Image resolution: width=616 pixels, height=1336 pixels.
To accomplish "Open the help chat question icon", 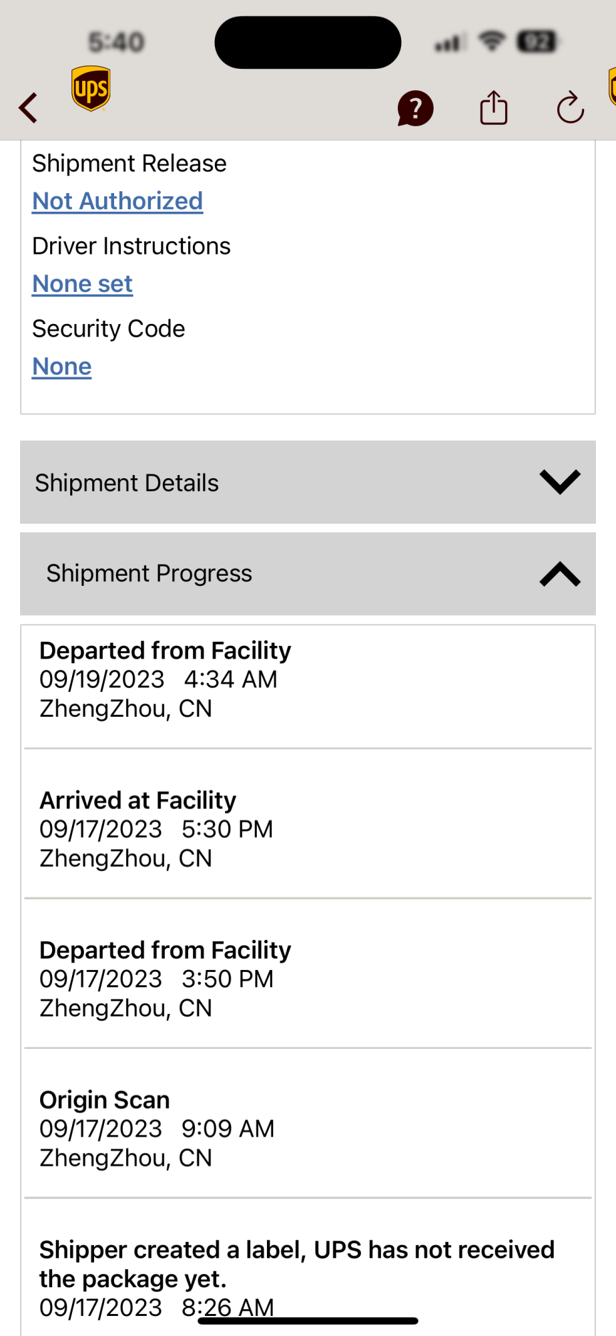I will [x=415, y=108].
